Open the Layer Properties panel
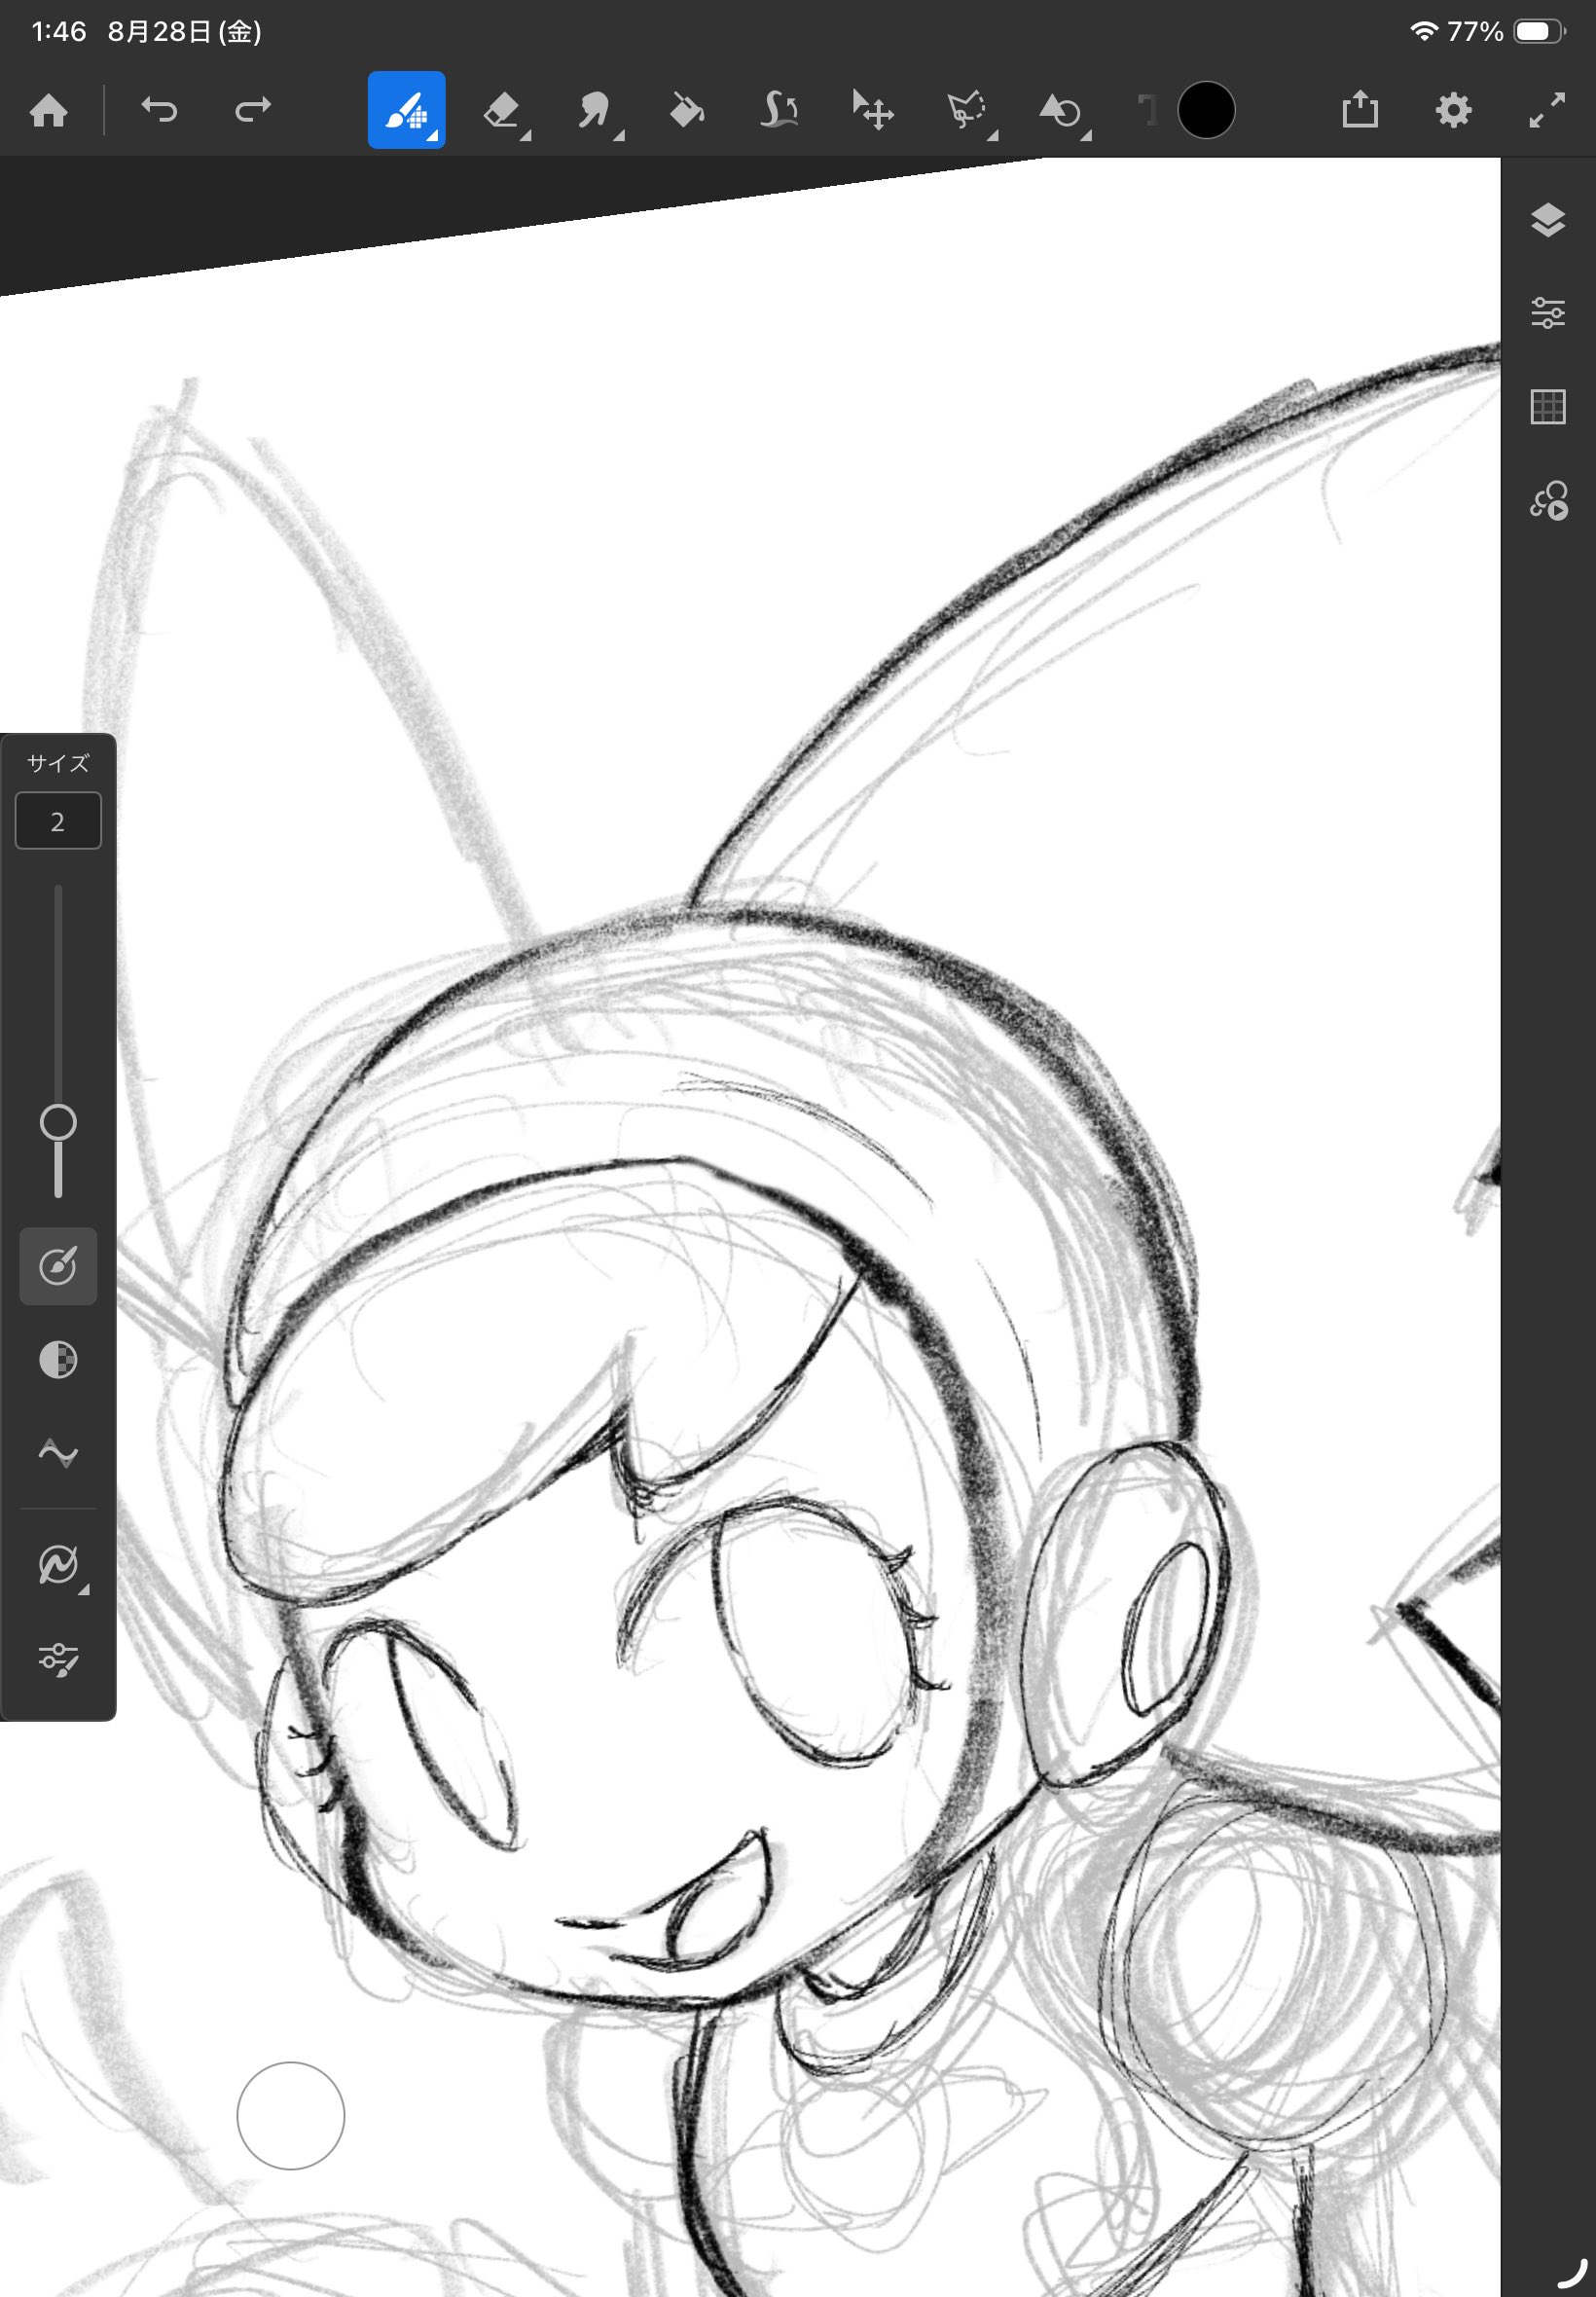This screenshot has height=2297, width=1596. [1548, 313]
